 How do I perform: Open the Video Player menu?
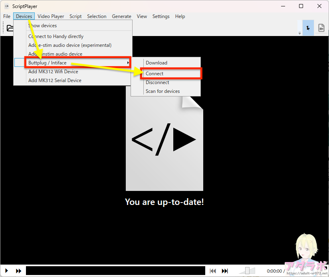tap(51, 16)
